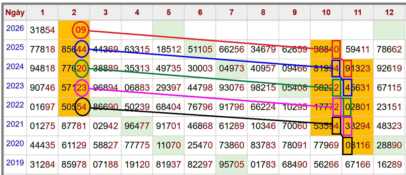Click the cell showing 44798
Image resolution: width=406 pixels, height=175 pixels.
[200, 88]
